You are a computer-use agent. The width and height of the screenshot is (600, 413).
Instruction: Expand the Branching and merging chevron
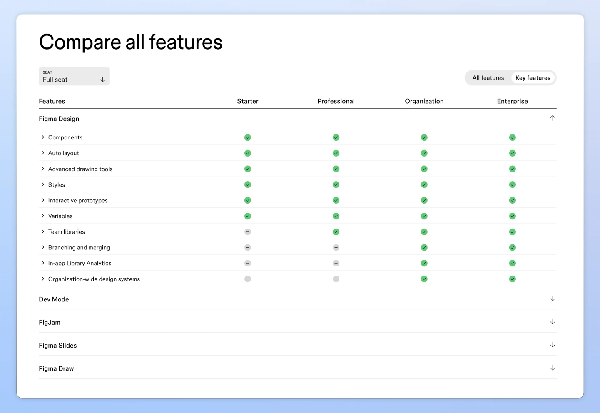tap(42, 247)
